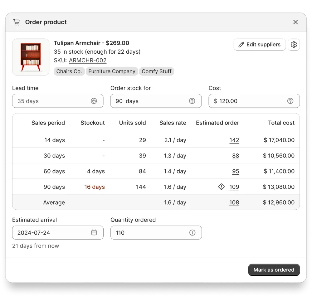
Task: Select the Comfy Stuff supplier tag
Action: [156, 71]
